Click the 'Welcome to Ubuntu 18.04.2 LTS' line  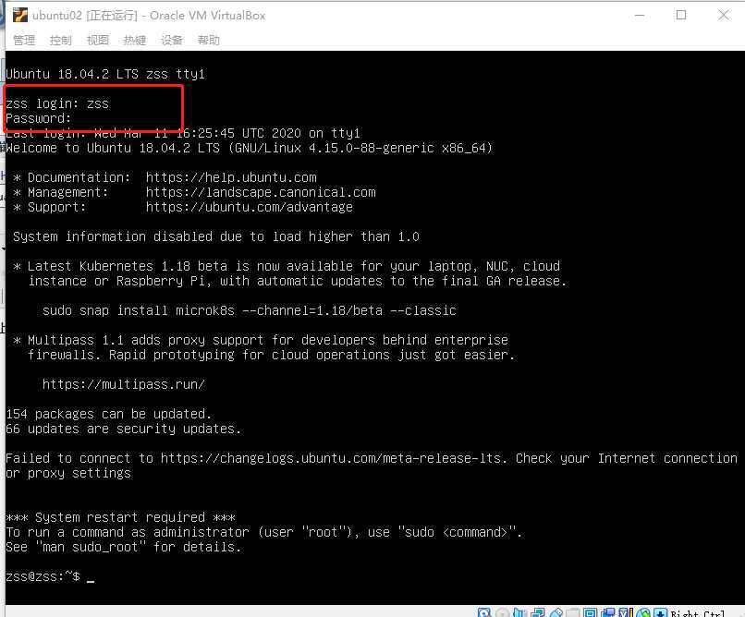[249, 148]
